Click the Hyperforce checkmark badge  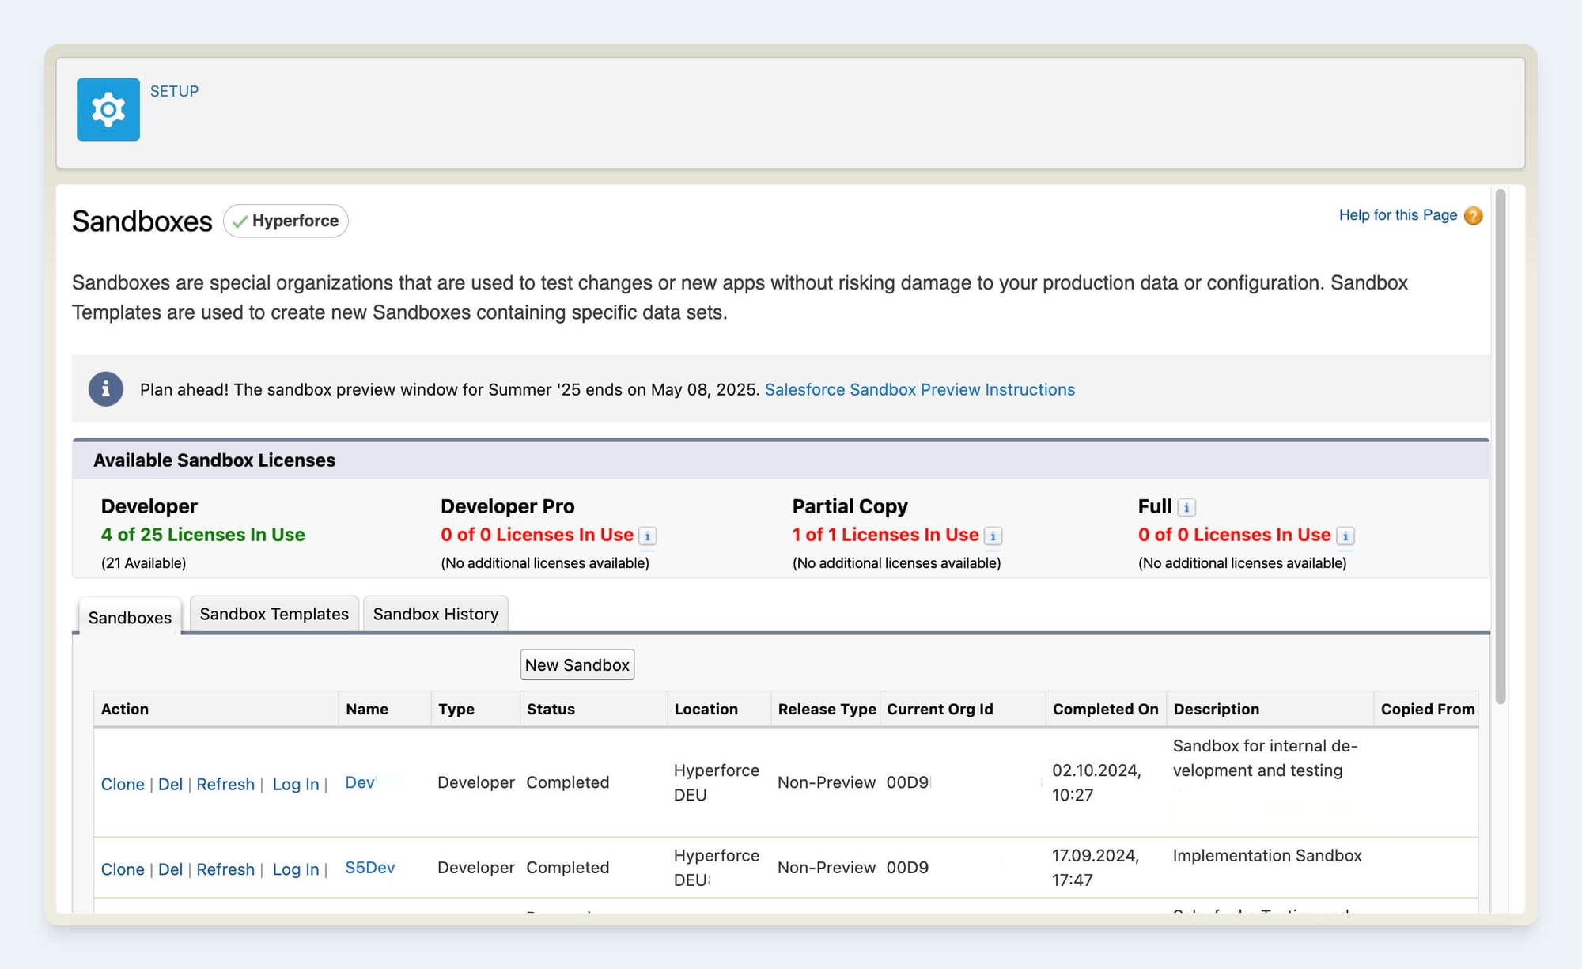(x=286, y=221)
